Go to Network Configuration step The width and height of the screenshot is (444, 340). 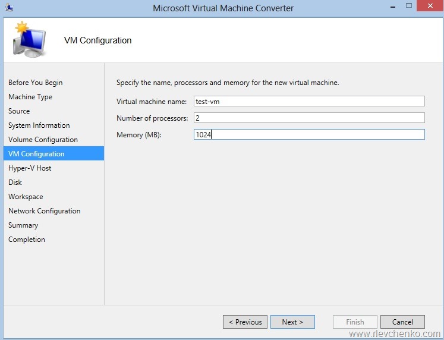[44, 211]
